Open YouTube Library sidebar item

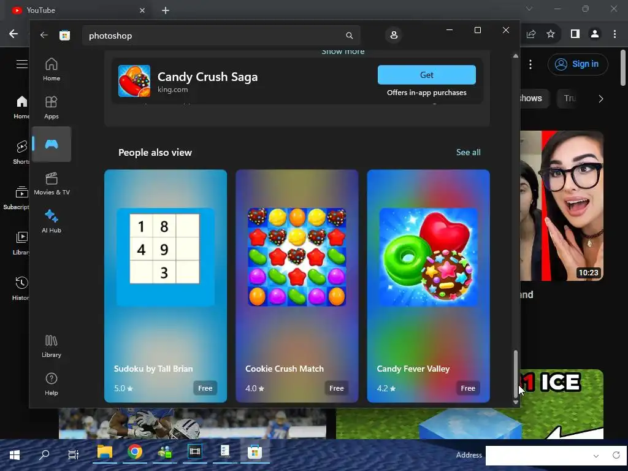coord(21,243)
